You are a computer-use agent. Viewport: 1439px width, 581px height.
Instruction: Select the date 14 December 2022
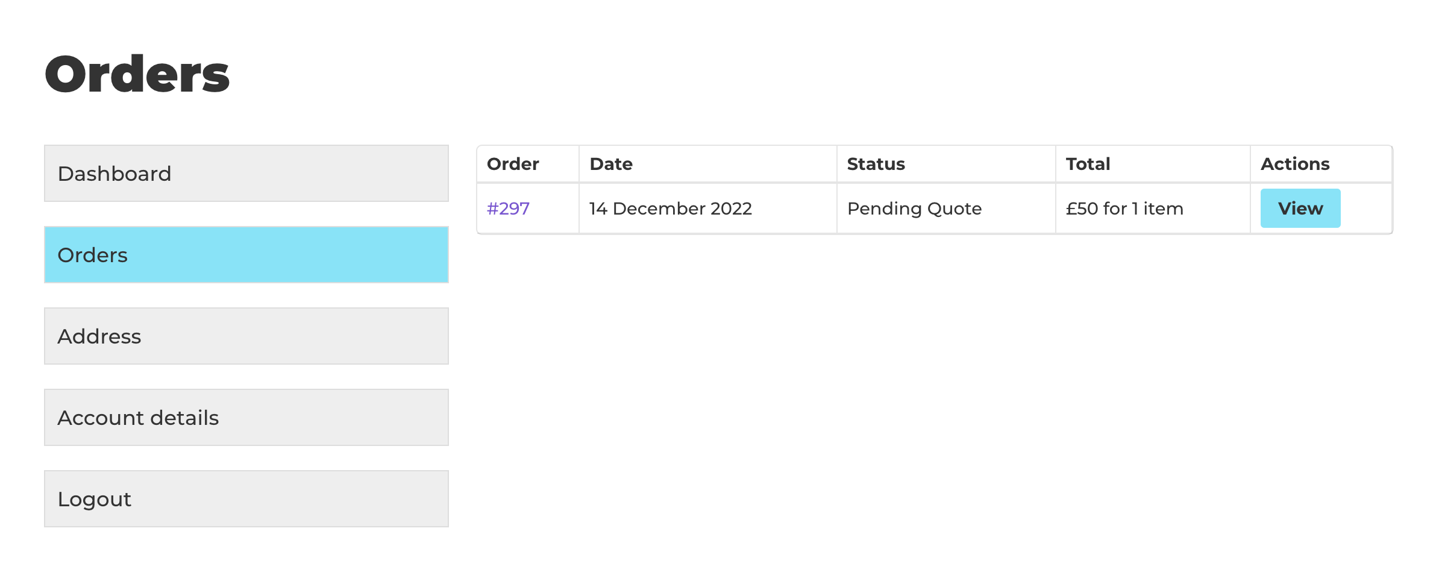point(670,208)
